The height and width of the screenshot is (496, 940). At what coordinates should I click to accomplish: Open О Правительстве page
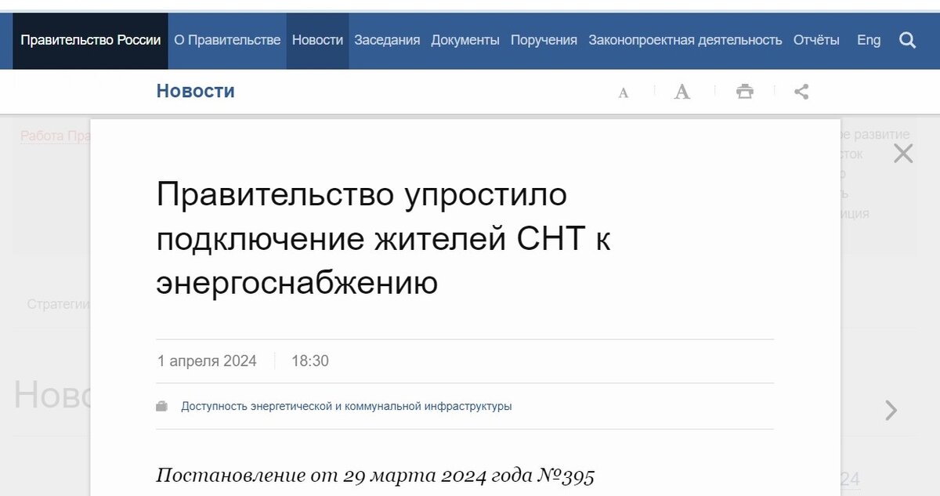(226, 39)
